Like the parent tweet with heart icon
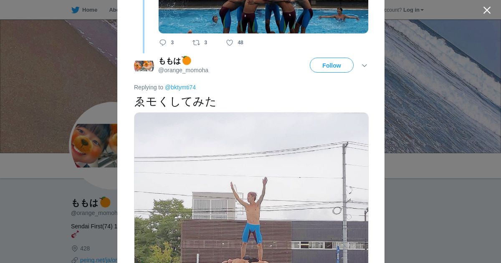This screenshot has width=501, height=263. coord(230,43)
